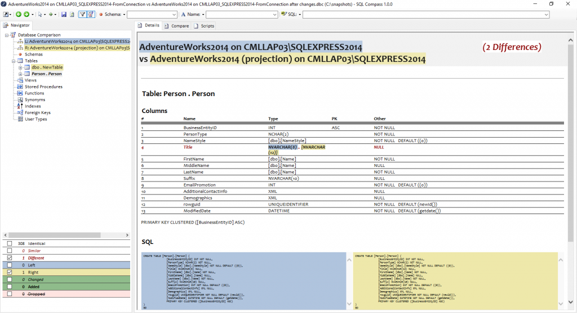
Task: Click the User Types tree icon
Action: 21,119
